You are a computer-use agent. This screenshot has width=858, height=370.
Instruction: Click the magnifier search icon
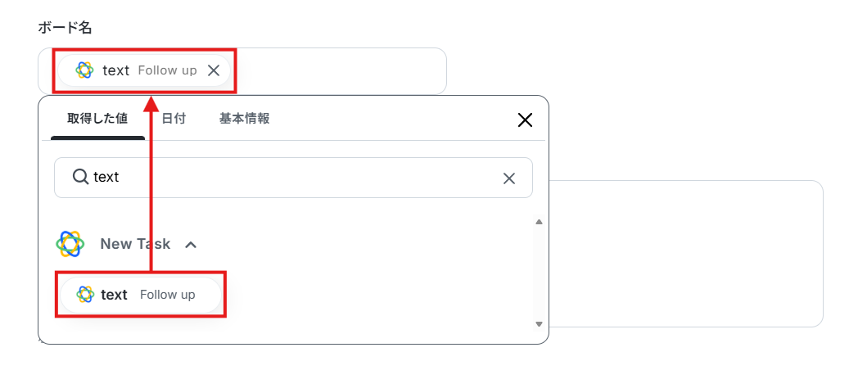(x=80, y=177)
